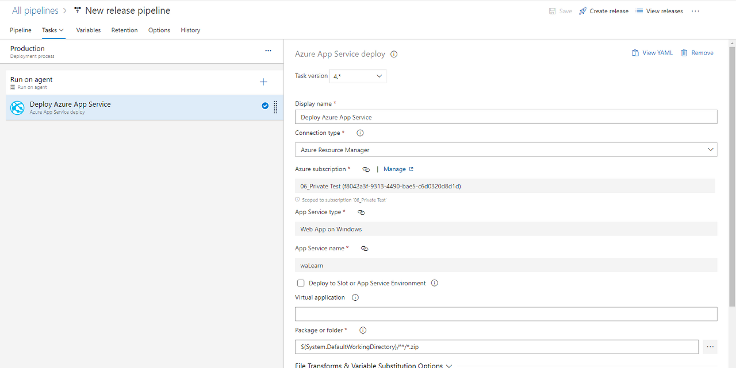Click the 'Scoped to subscription' note text
736x368 pixels.
(x=344, y=200)
